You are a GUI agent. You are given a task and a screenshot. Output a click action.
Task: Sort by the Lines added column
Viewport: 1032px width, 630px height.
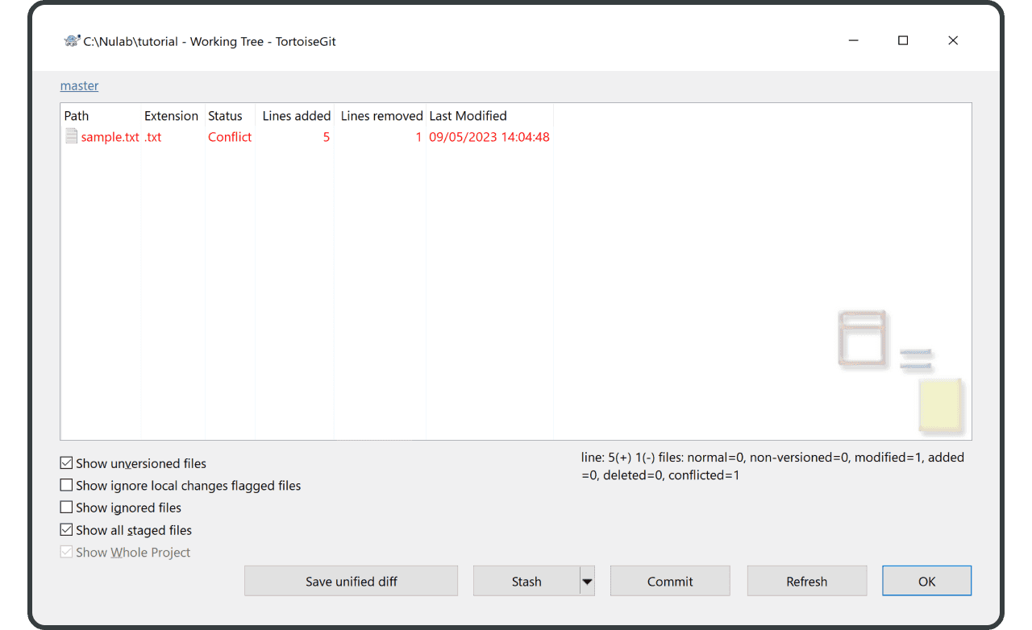296,115
